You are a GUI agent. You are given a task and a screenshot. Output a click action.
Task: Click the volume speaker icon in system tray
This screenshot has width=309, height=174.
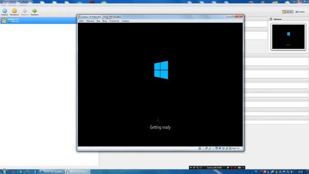pos(292,172)
